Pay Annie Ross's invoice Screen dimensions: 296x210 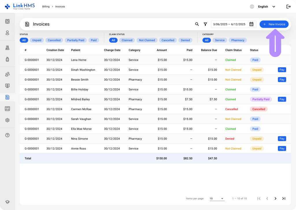[282, 148]
